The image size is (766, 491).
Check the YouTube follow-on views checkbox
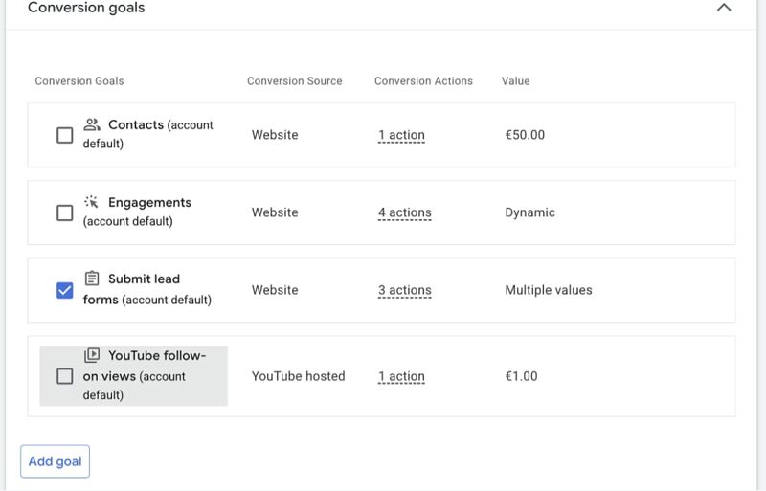[65, 376]
